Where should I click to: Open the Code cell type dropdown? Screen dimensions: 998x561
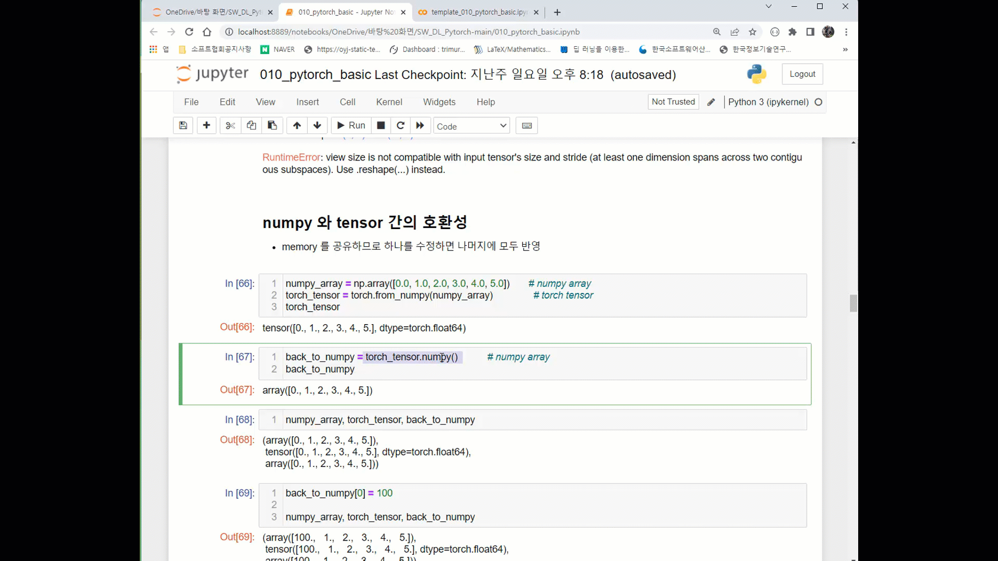pyautogui.click(x=471, y=126)
